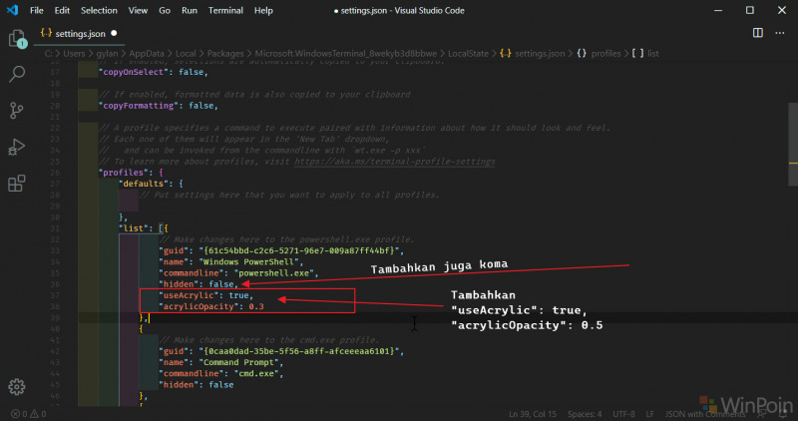798x421 pixels.
Task: Click the "powershell.exe" commandline value
Action: coord(273,273)
